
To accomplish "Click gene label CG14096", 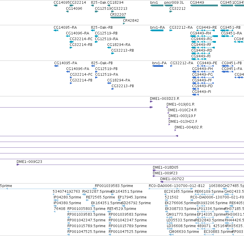I will pyautogui.click(x=74, y=8).
